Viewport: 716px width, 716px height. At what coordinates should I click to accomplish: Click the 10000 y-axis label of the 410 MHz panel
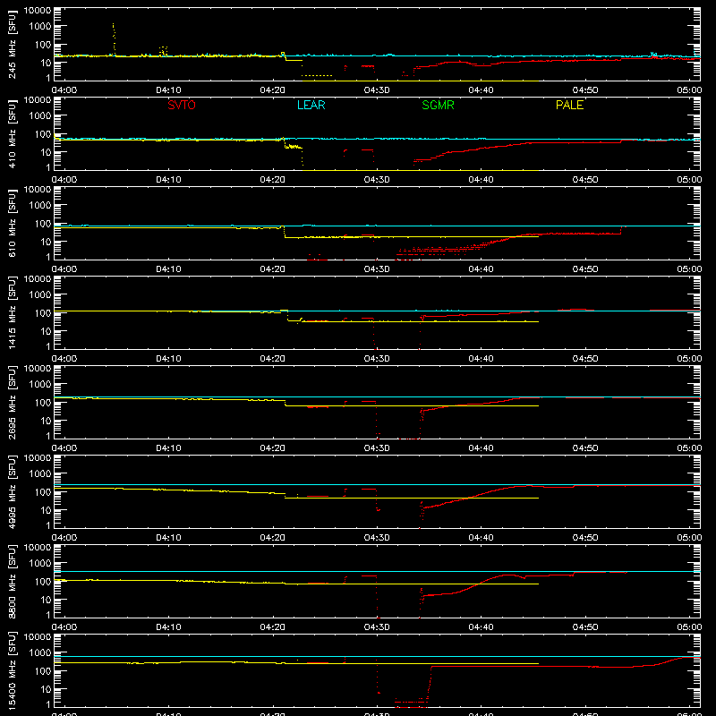point(38,99)
